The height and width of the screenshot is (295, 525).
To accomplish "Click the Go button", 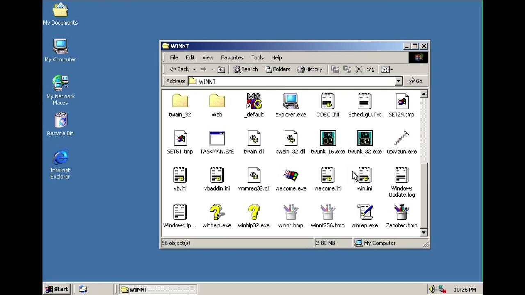I will pyautogui.click(x=415, y=81).
